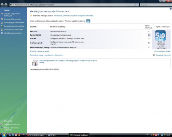Viewport: 172px width, 137px height.
Task: Click Podstawowy dysk twardy row label
Action: tap(40, 48)
